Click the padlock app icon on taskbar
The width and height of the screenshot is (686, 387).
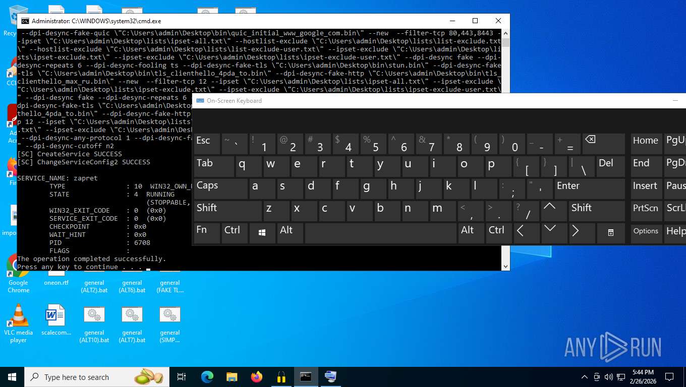[x=281, y=377]
